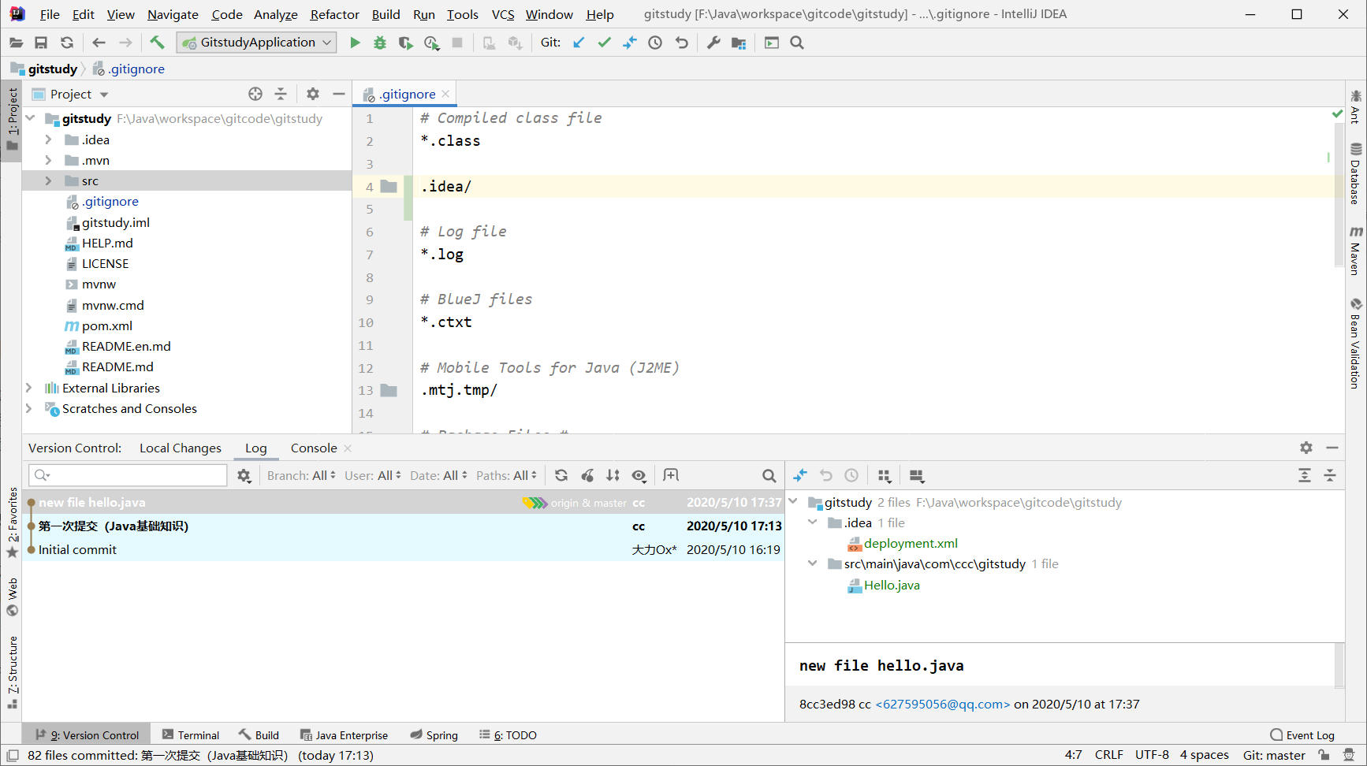Viewport: 1367px width, 766px height.
Task: Expand the .idea folder in Project tree
Action: 48,139
